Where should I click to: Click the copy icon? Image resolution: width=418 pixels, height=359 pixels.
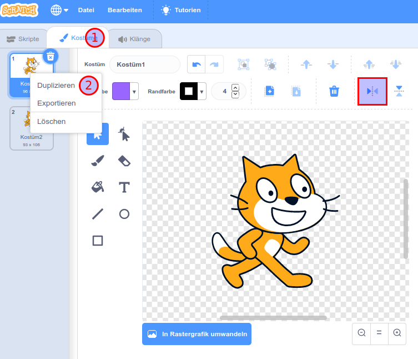coord(270,91)
